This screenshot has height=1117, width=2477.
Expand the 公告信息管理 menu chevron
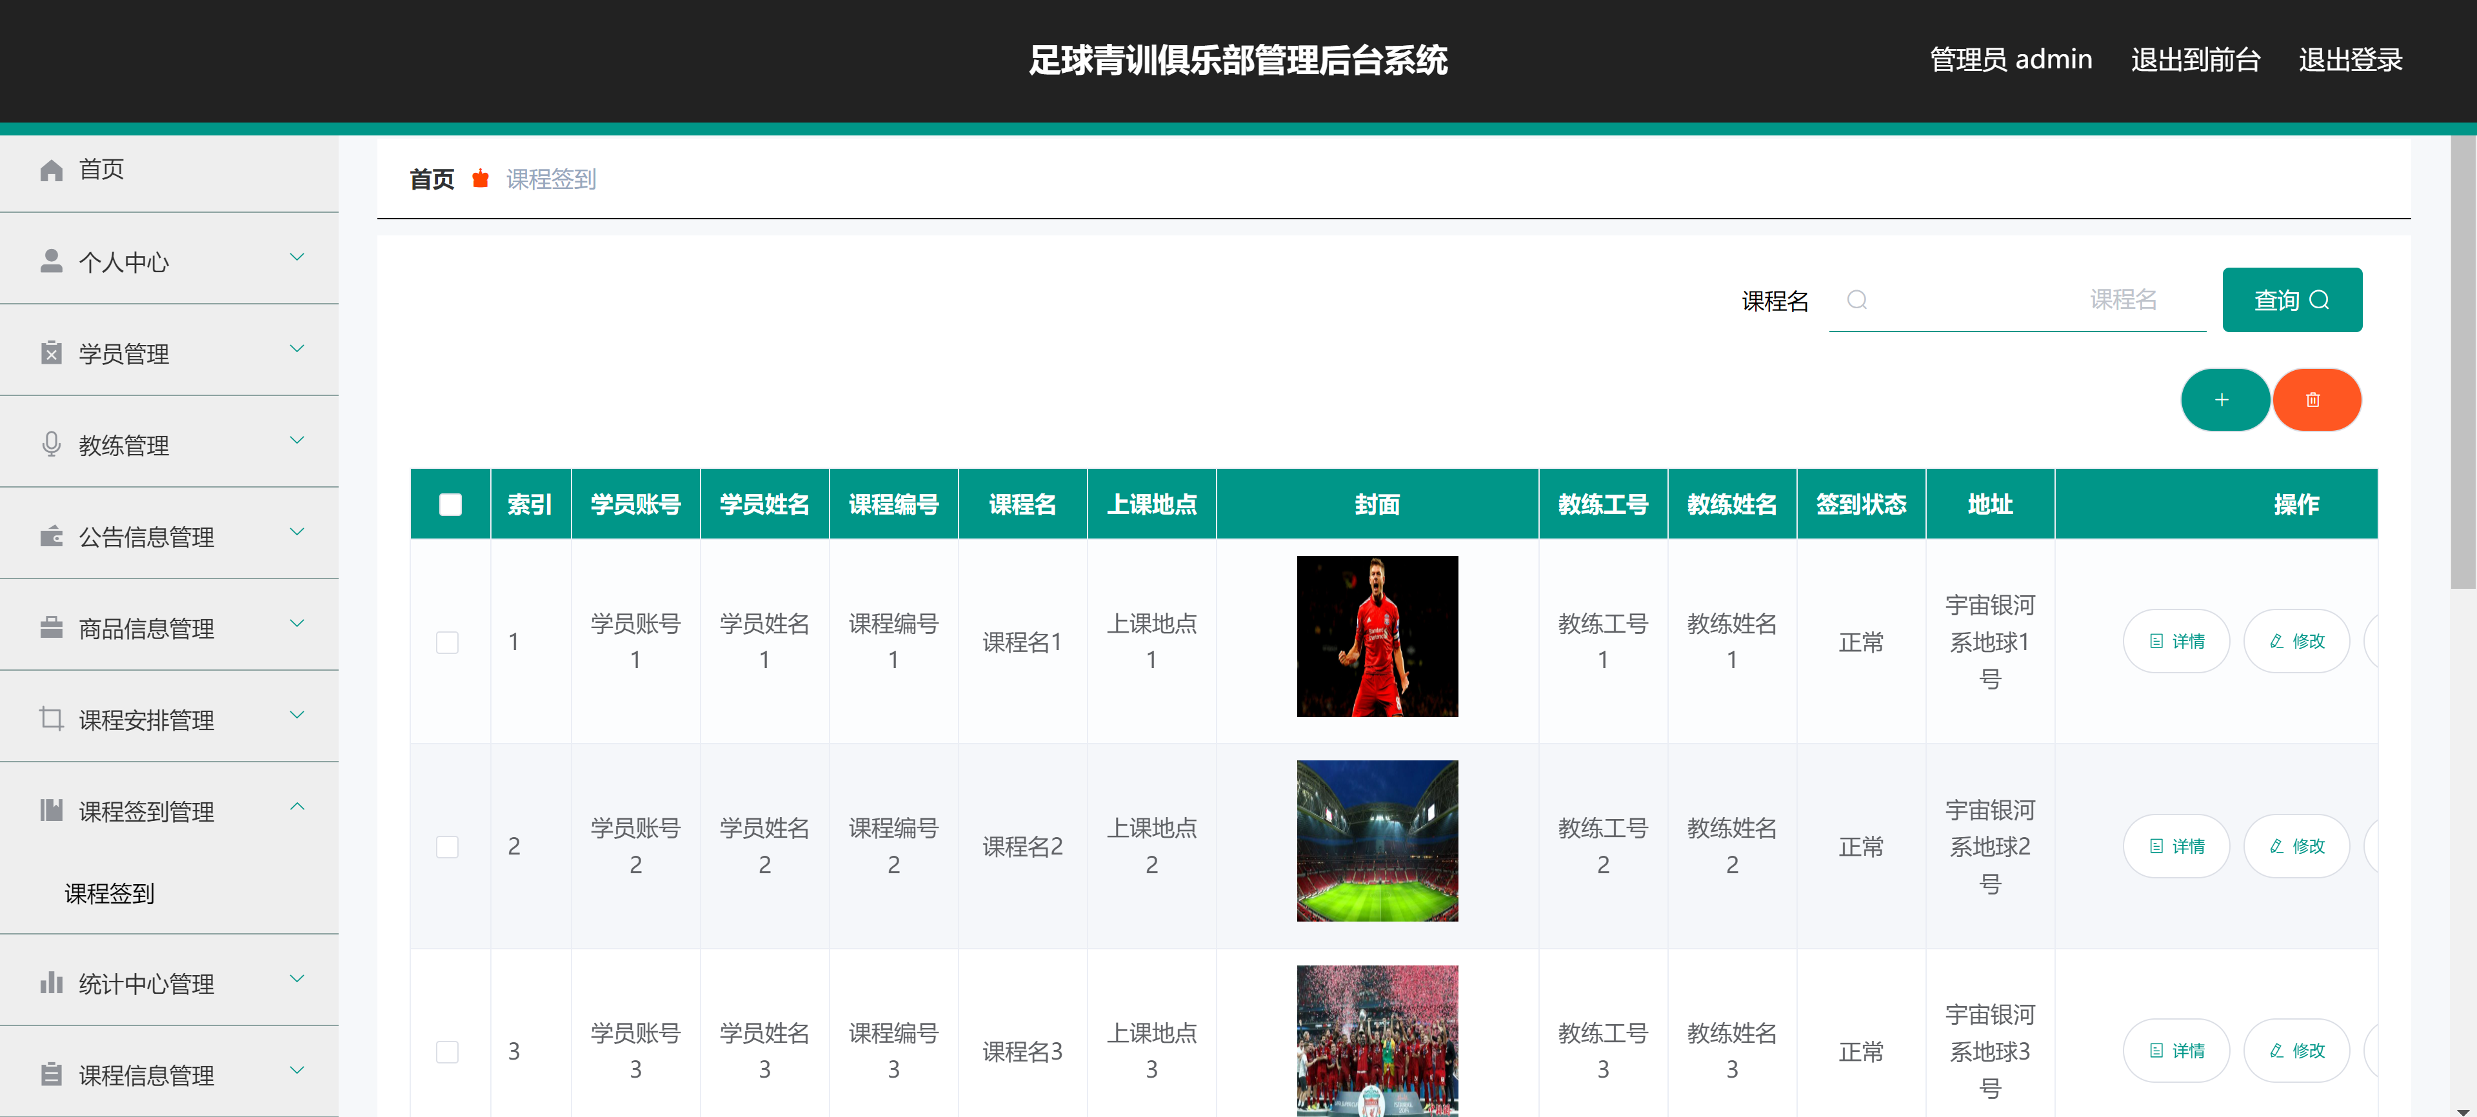[297, 531]
